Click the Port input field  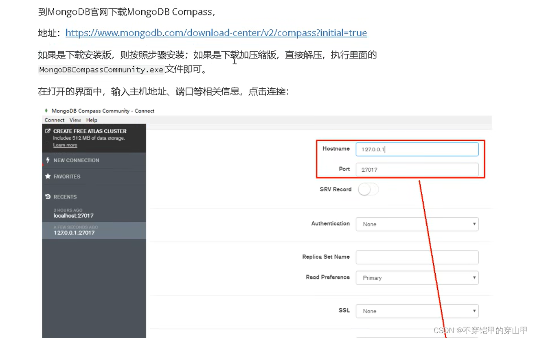[417, 170]
